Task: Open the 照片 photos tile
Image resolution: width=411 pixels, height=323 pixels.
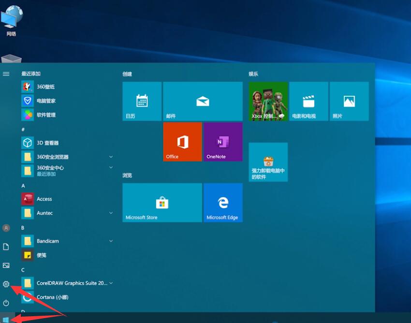Action: coord(349,101)
